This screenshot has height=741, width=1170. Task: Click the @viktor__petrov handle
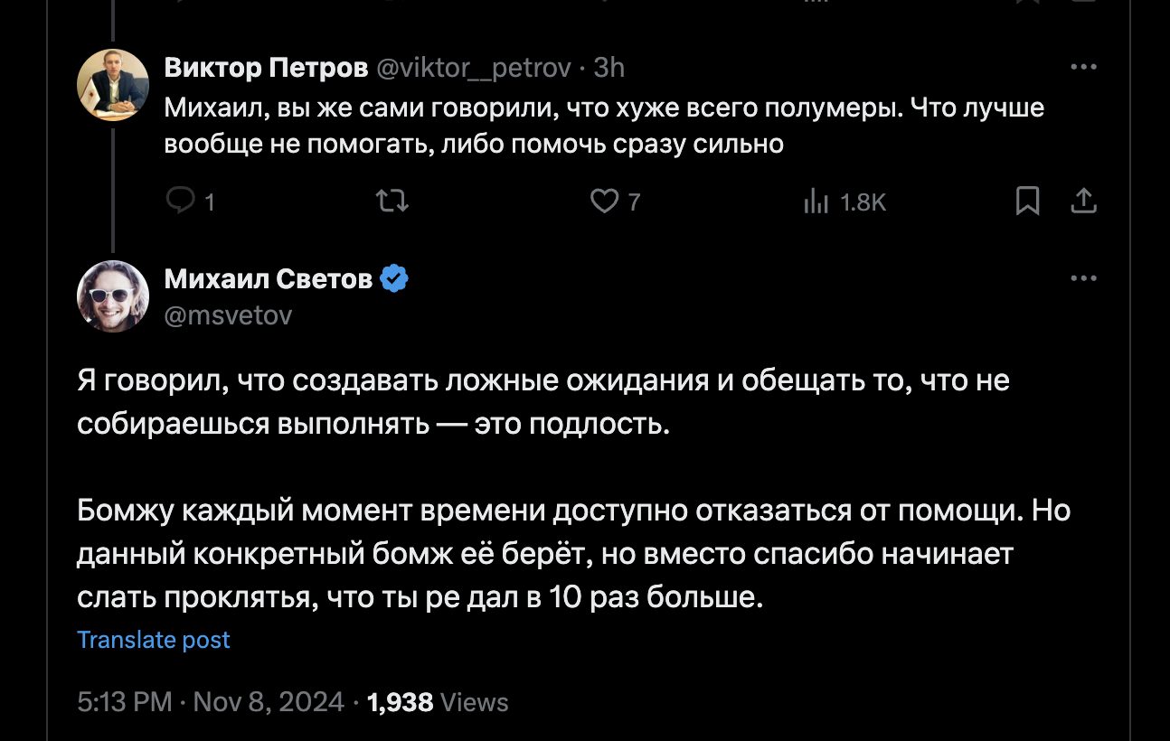click(473, 68)
